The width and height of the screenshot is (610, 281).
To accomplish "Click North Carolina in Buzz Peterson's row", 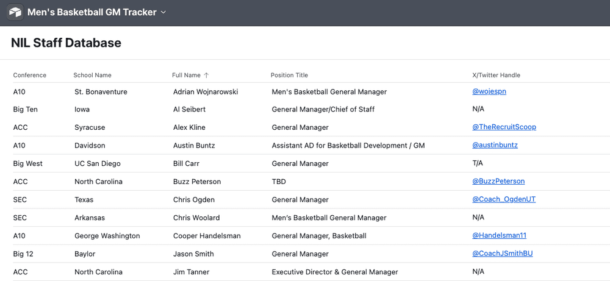I will click(98, 182).
